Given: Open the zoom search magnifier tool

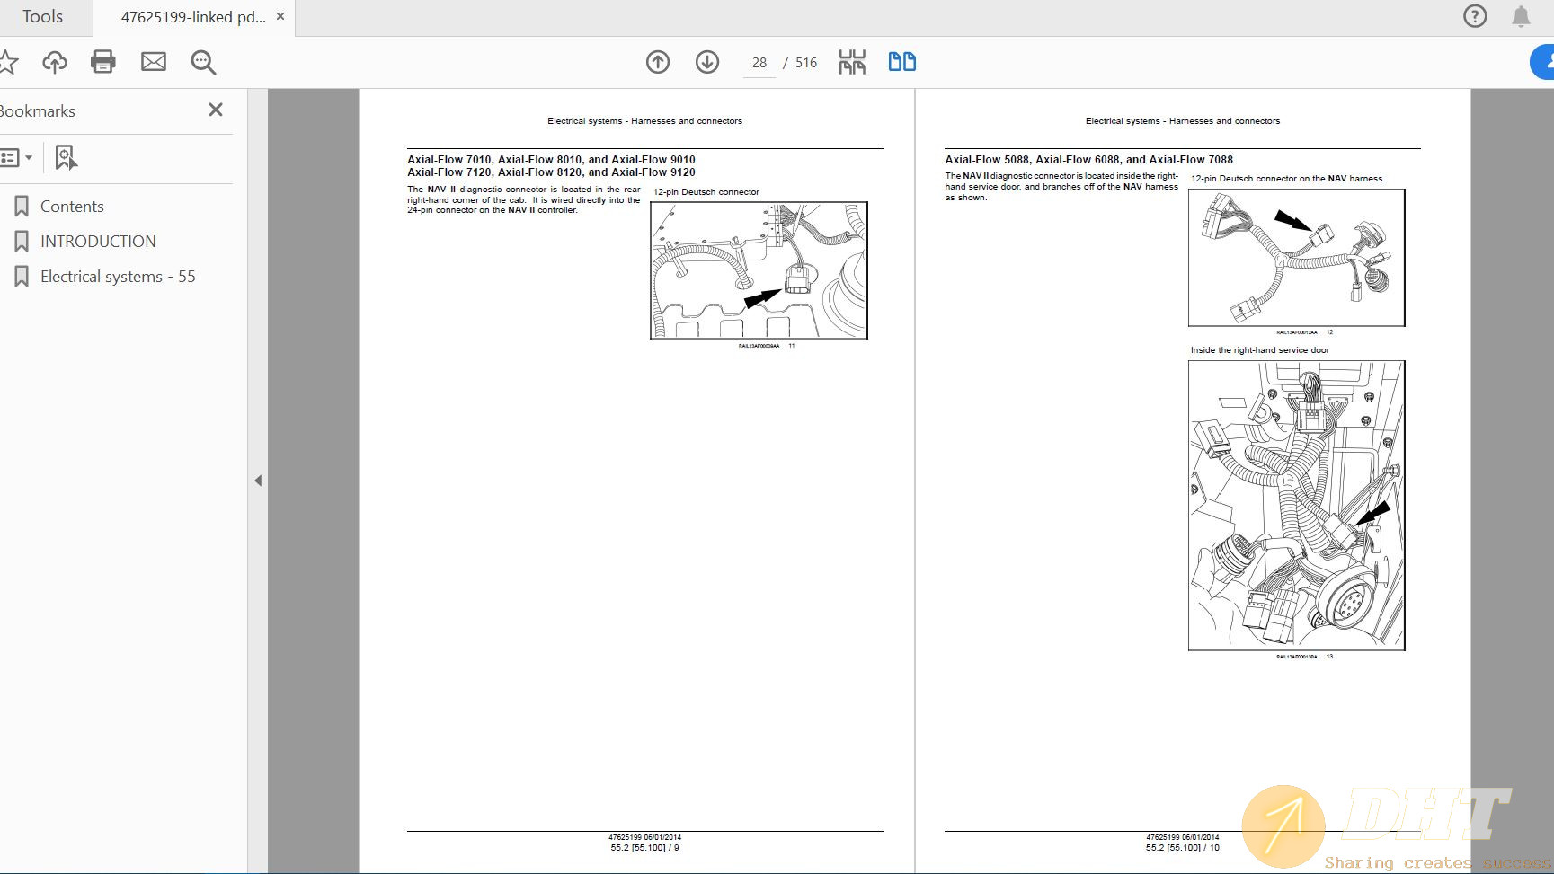Looking at the screenshot, I should pyautogui.click(x=202, y=62).
